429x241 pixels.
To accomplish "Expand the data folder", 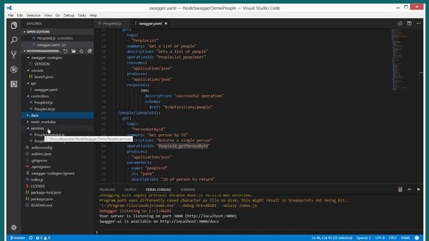I will (58, 115).
